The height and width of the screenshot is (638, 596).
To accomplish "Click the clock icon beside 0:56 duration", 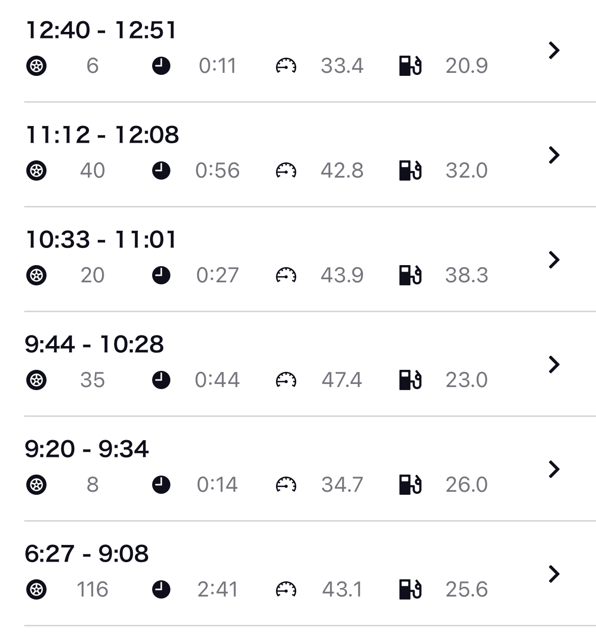I will click(x=161, y=171).
